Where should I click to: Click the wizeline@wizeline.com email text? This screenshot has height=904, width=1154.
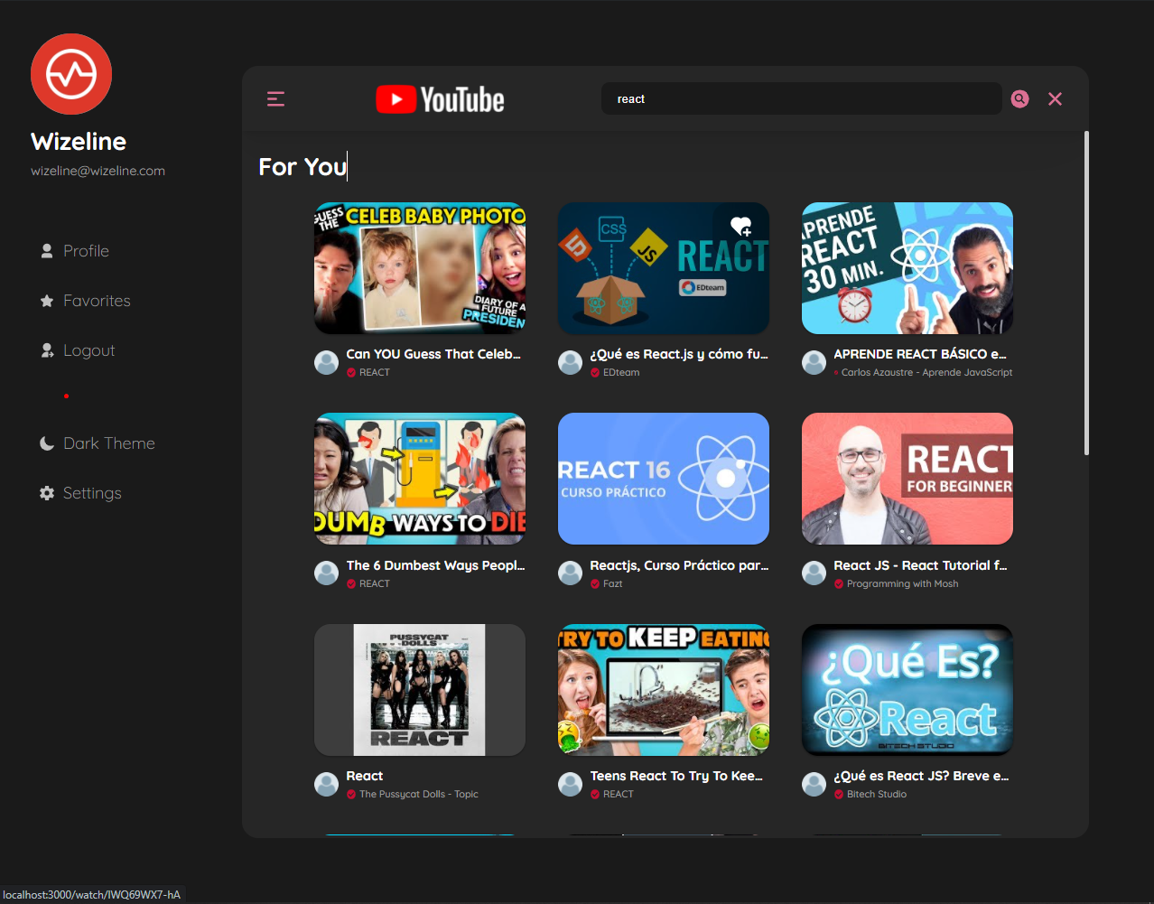tap(98, 171)
